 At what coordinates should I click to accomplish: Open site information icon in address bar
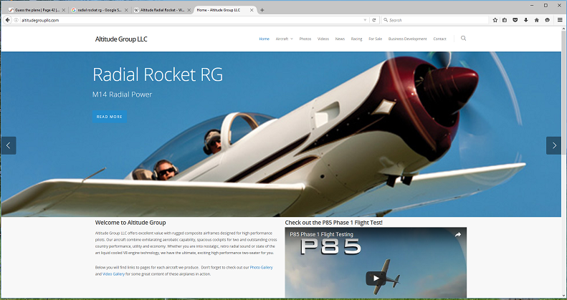click(16, 20)
